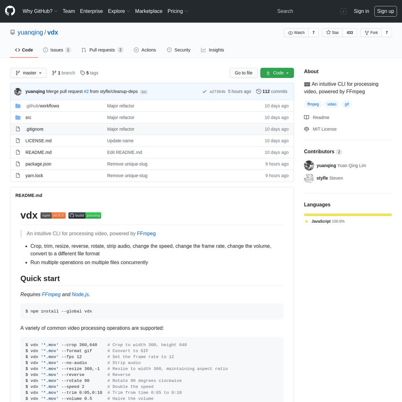Click the gif topic tag

pyautogui.click(x=347, y=104)
